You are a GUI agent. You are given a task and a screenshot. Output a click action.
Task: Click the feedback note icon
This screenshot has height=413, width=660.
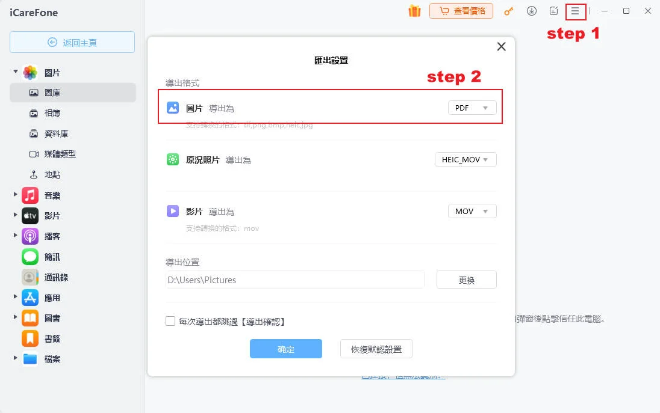553,11
